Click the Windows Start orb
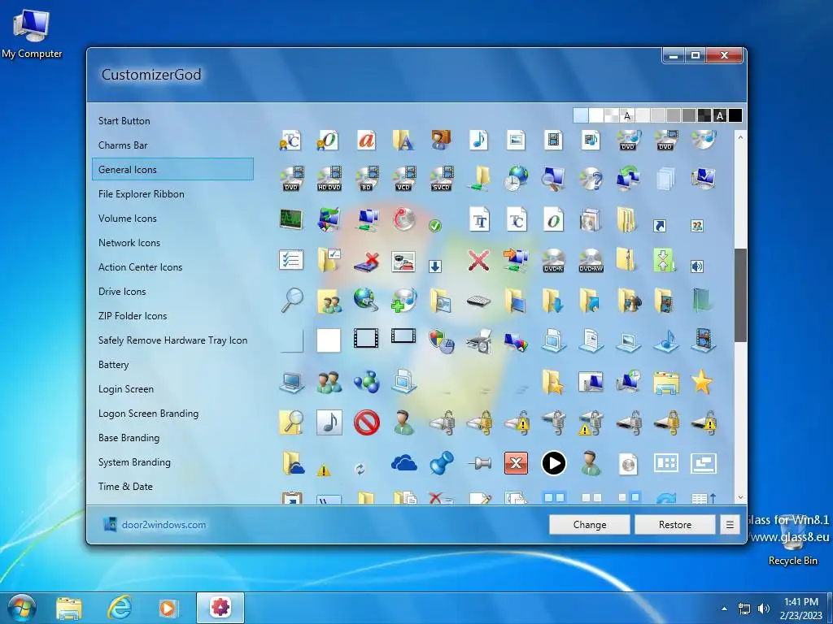The height and width of the screenshot is (624, 833). pos(21,608)
